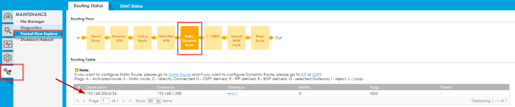Viewport: 515px width, 107px height.
Task: Open the OSPF configuration link
Action: [x=317, y=74]
